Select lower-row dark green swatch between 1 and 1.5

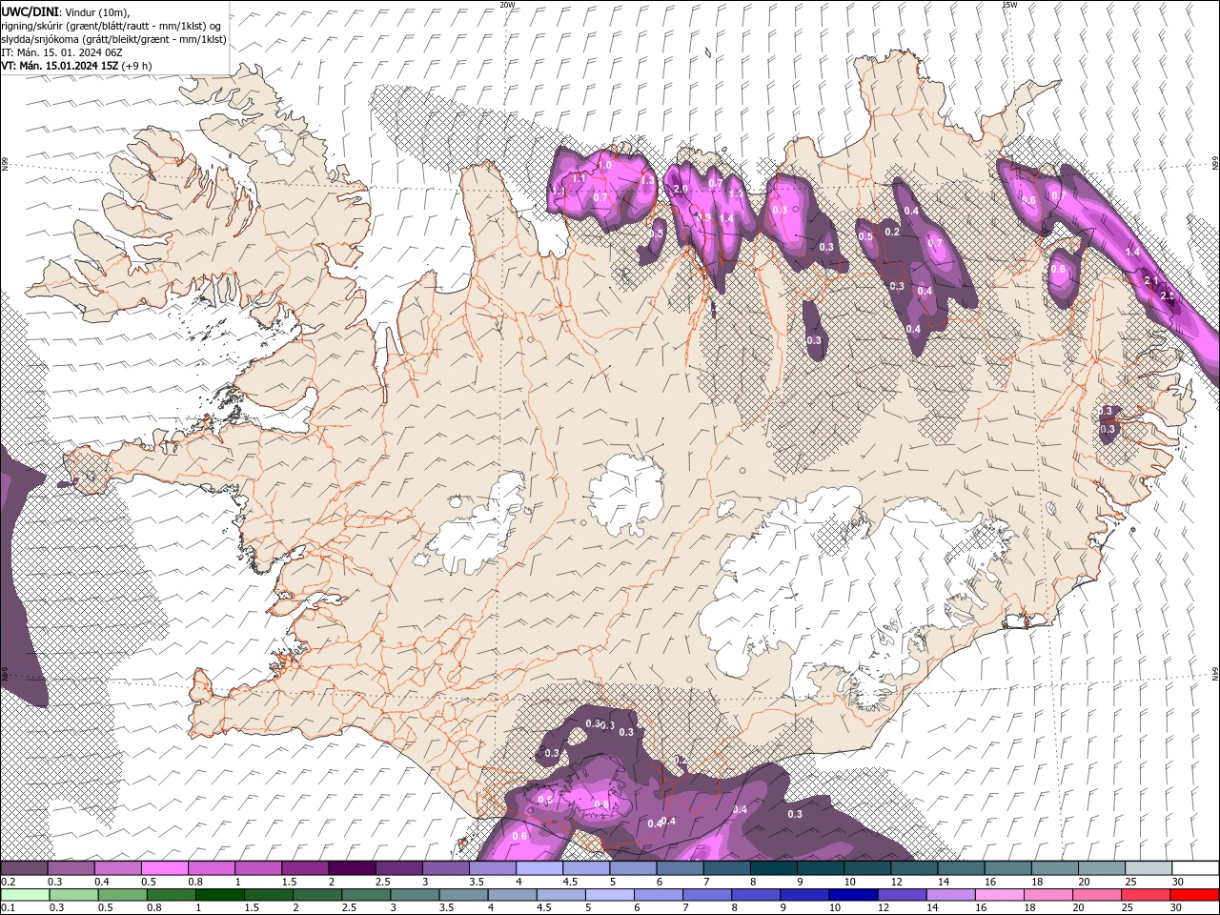point(219,895)
